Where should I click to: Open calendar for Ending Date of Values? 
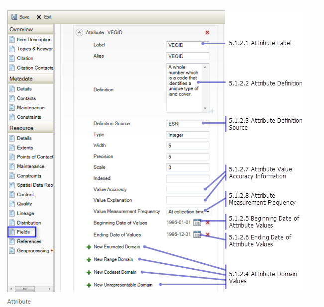(197, 234)
